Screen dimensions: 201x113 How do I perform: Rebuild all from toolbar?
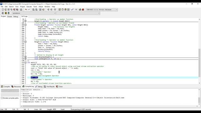(x=68, y=10)
